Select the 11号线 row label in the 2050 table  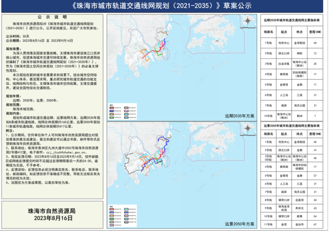click(x=268, y=224)
